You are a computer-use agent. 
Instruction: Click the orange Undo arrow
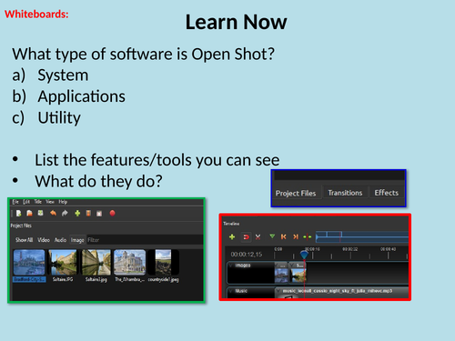53,213
